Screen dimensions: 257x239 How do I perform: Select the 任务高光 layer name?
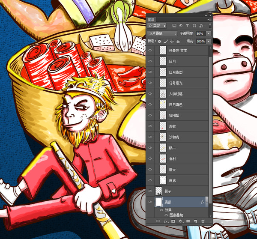[176, 83]
